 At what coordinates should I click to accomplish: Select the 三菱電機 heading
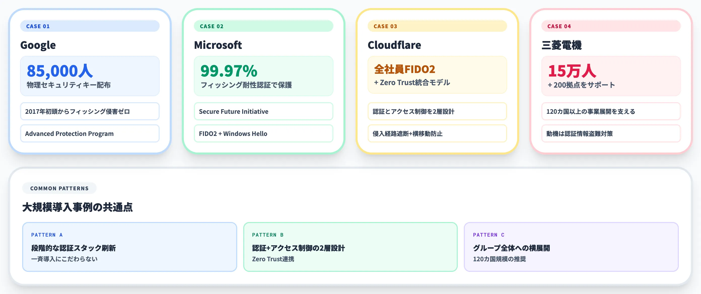click(x=562, y=45)
